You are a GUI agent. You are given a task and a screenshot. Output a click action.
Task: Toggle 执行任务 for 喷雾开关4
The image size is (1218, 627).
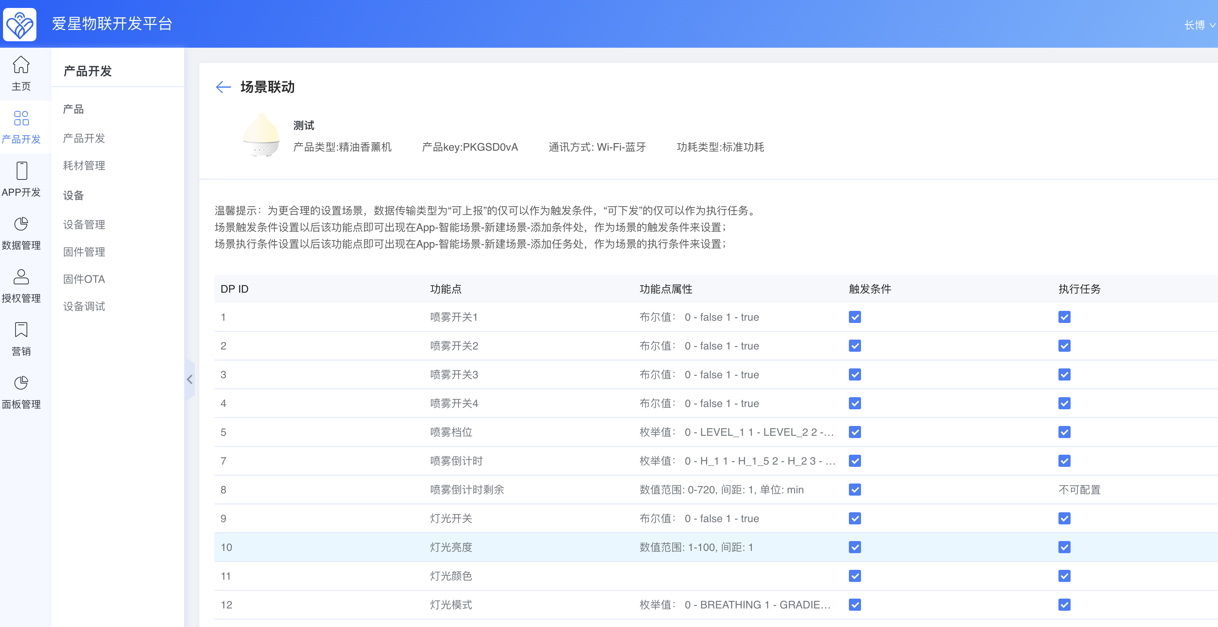coord(1065,404)
